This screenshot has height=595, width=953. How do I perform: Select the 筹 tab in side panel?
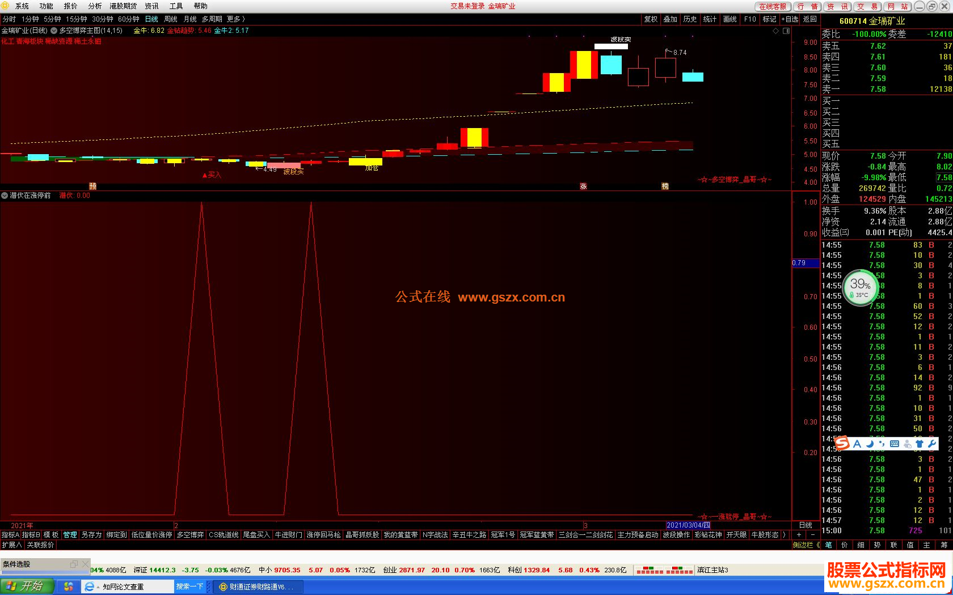pos(944,545)
